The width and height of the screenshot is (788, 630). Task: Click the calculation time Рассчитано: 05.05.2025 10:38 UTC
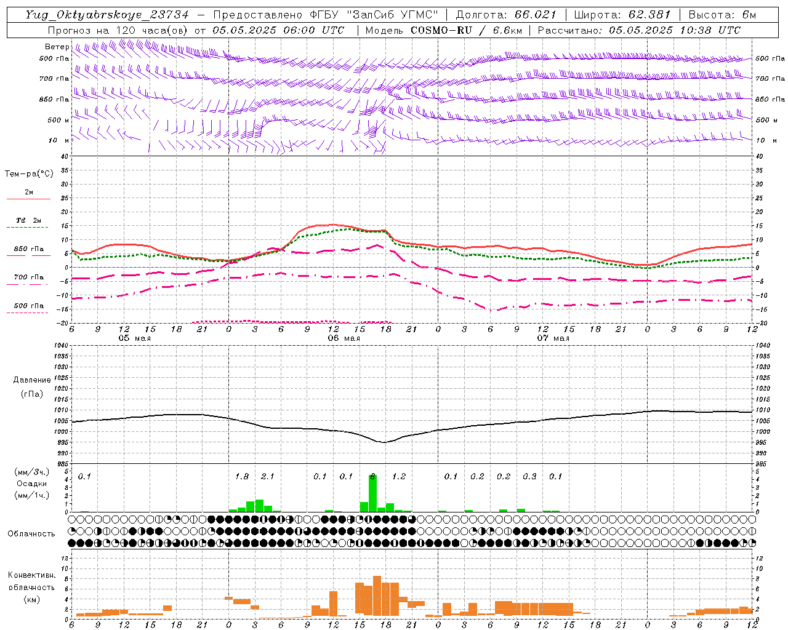click(639, 30)
